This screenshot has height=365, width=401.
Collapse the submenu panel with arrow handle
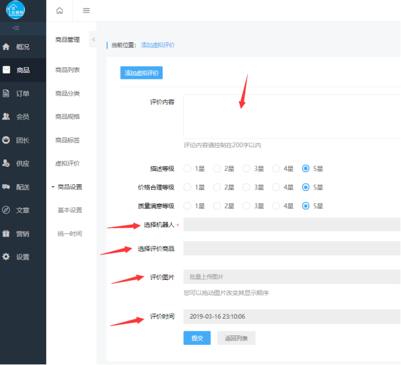(93, 39)
